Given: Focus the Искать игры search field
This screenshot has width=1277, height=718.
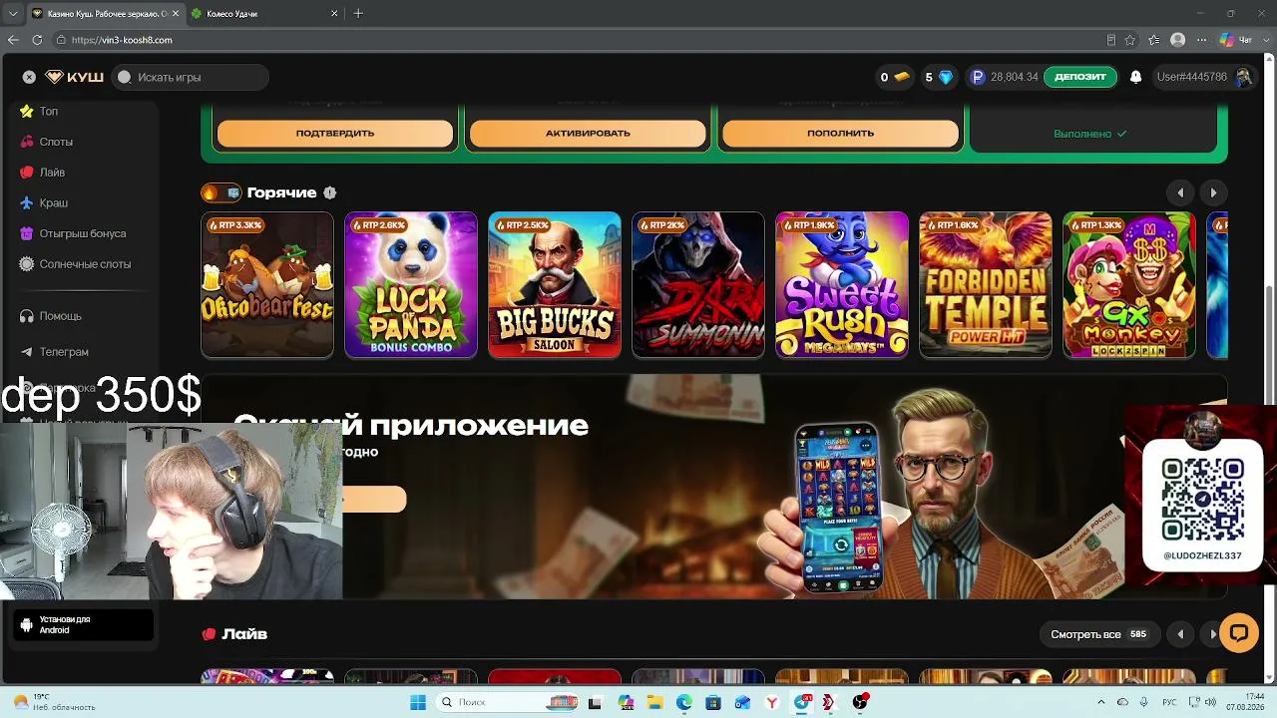Looking at the screenshot, I should (190, 77).
